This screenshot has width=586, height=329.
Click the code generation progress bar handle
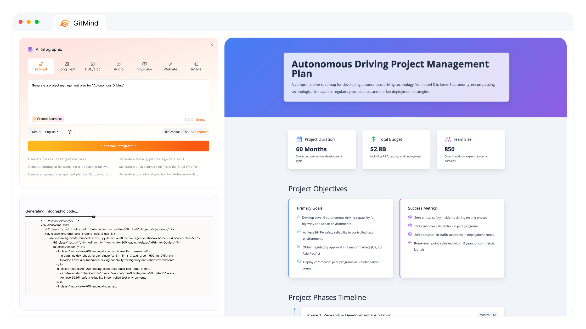(94, 217)
